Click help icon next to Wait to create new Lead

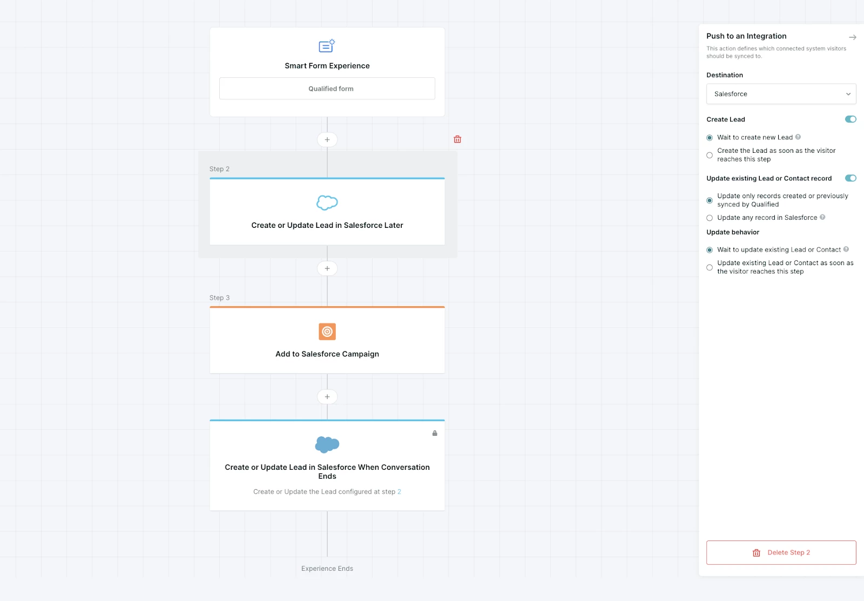pyautogui.click(x=798, y=137)
